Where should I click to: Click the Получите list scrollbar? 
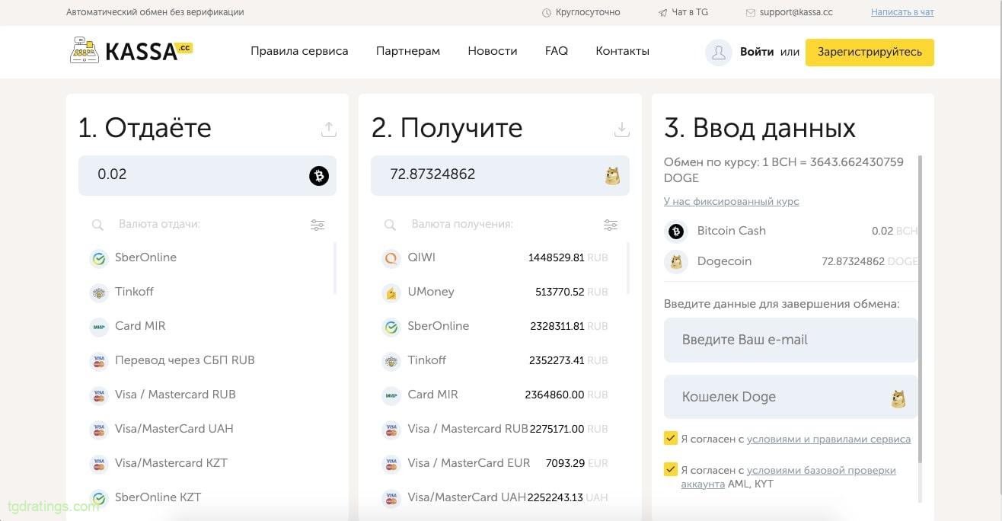point(628,268)
